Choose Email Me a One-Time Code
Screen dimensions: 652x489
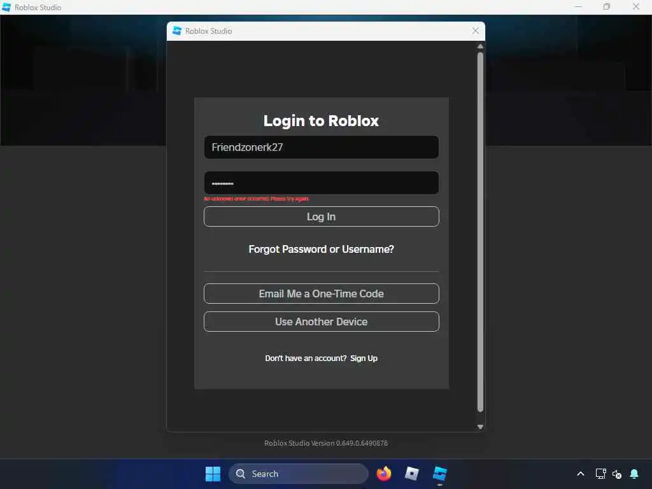(322, 294)
